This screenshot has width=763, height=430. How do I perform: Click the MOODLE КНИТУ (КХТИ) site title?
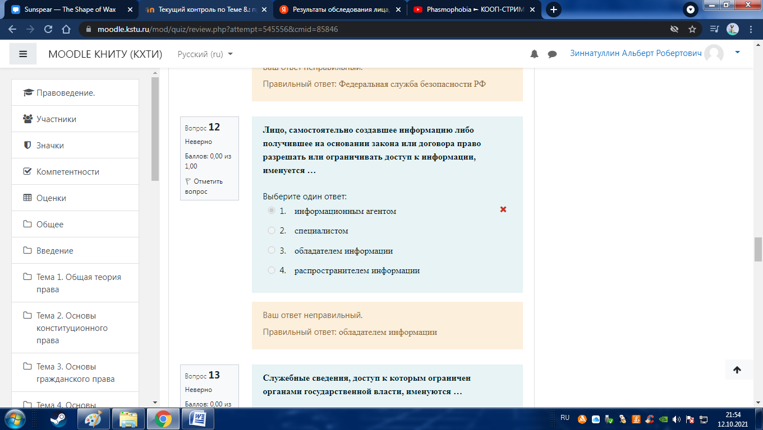click(x=105, y=54)
